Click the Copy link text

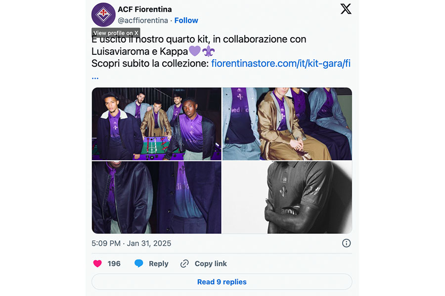tap(211, 264)
